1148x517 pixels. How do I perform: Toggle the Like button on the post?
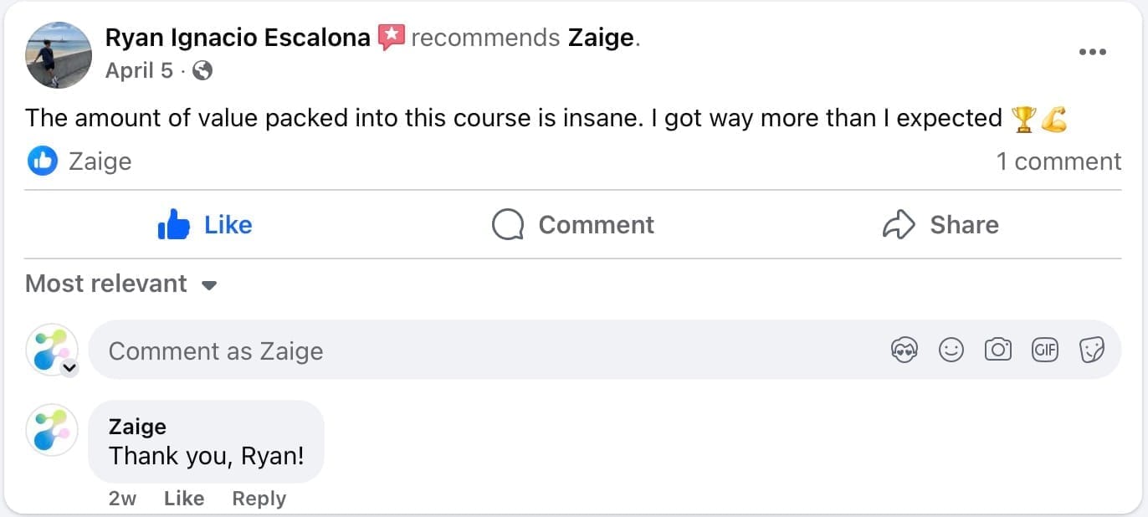[205, 225]
